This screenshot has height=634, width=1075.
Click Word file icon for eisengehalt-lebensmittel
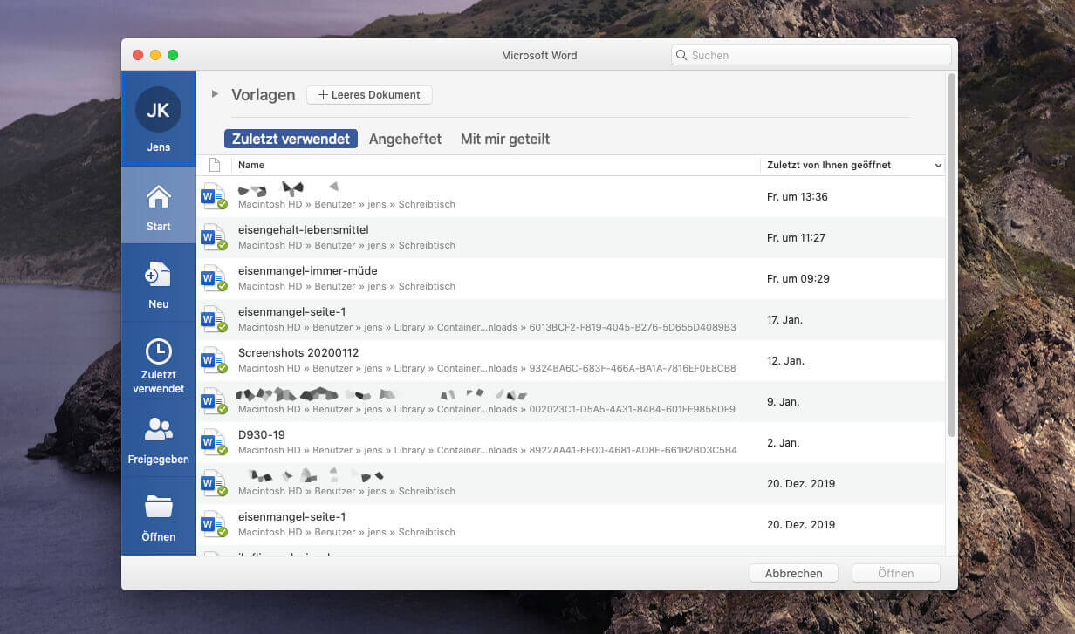coord(213,237)
